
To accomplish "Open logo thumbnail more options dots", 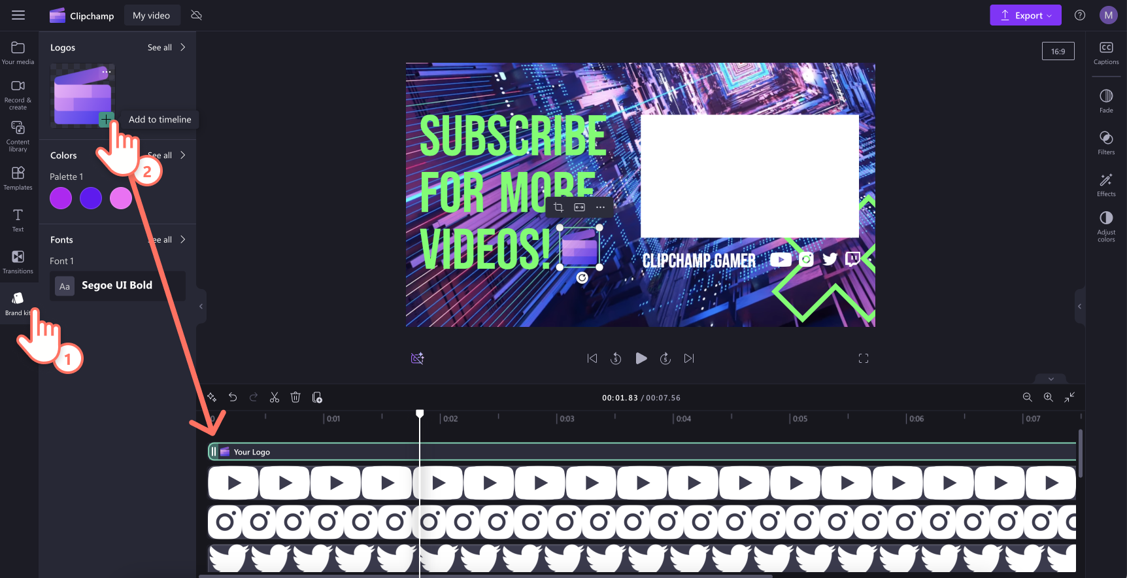I will [106, 71].
